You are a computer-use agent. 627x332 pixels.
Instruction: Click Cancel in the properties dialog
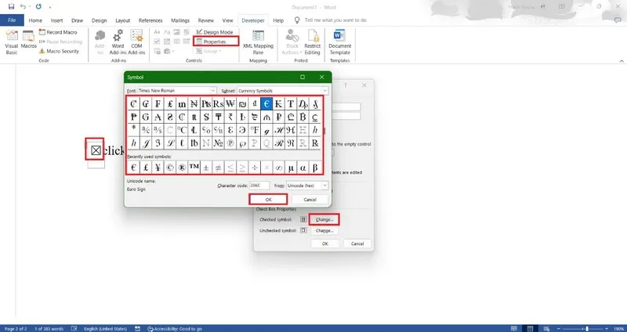[357, 244]
